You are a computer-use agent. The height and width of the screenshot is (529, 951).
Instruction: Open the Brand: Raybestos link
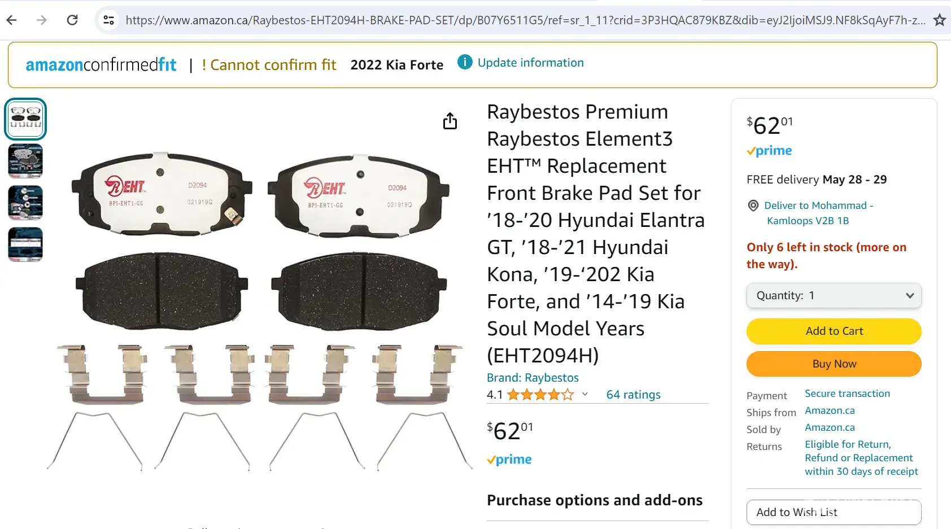point(533,378)
